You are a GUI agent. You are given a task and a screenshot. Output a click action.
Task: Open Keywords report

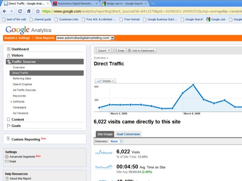(19, 96)
